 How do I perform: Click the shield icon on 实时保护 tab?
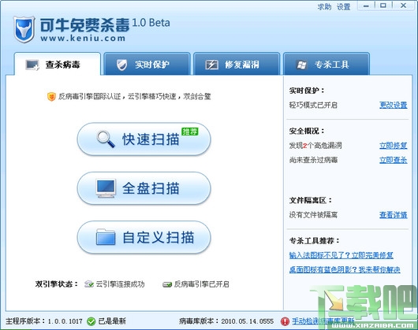tap(121, 65)
